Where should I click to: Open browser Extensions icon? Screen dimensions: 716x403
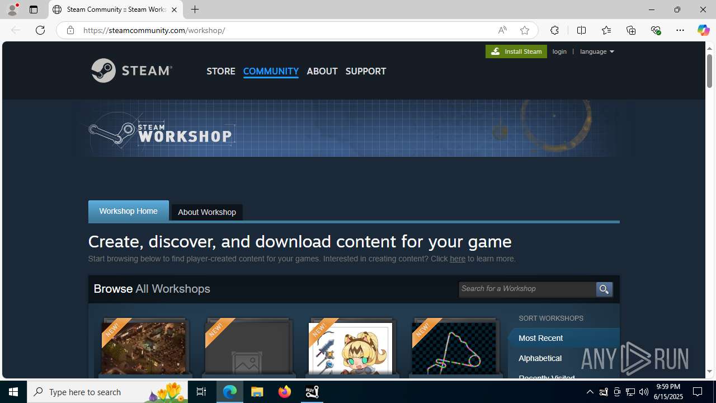tap(554, 30)
